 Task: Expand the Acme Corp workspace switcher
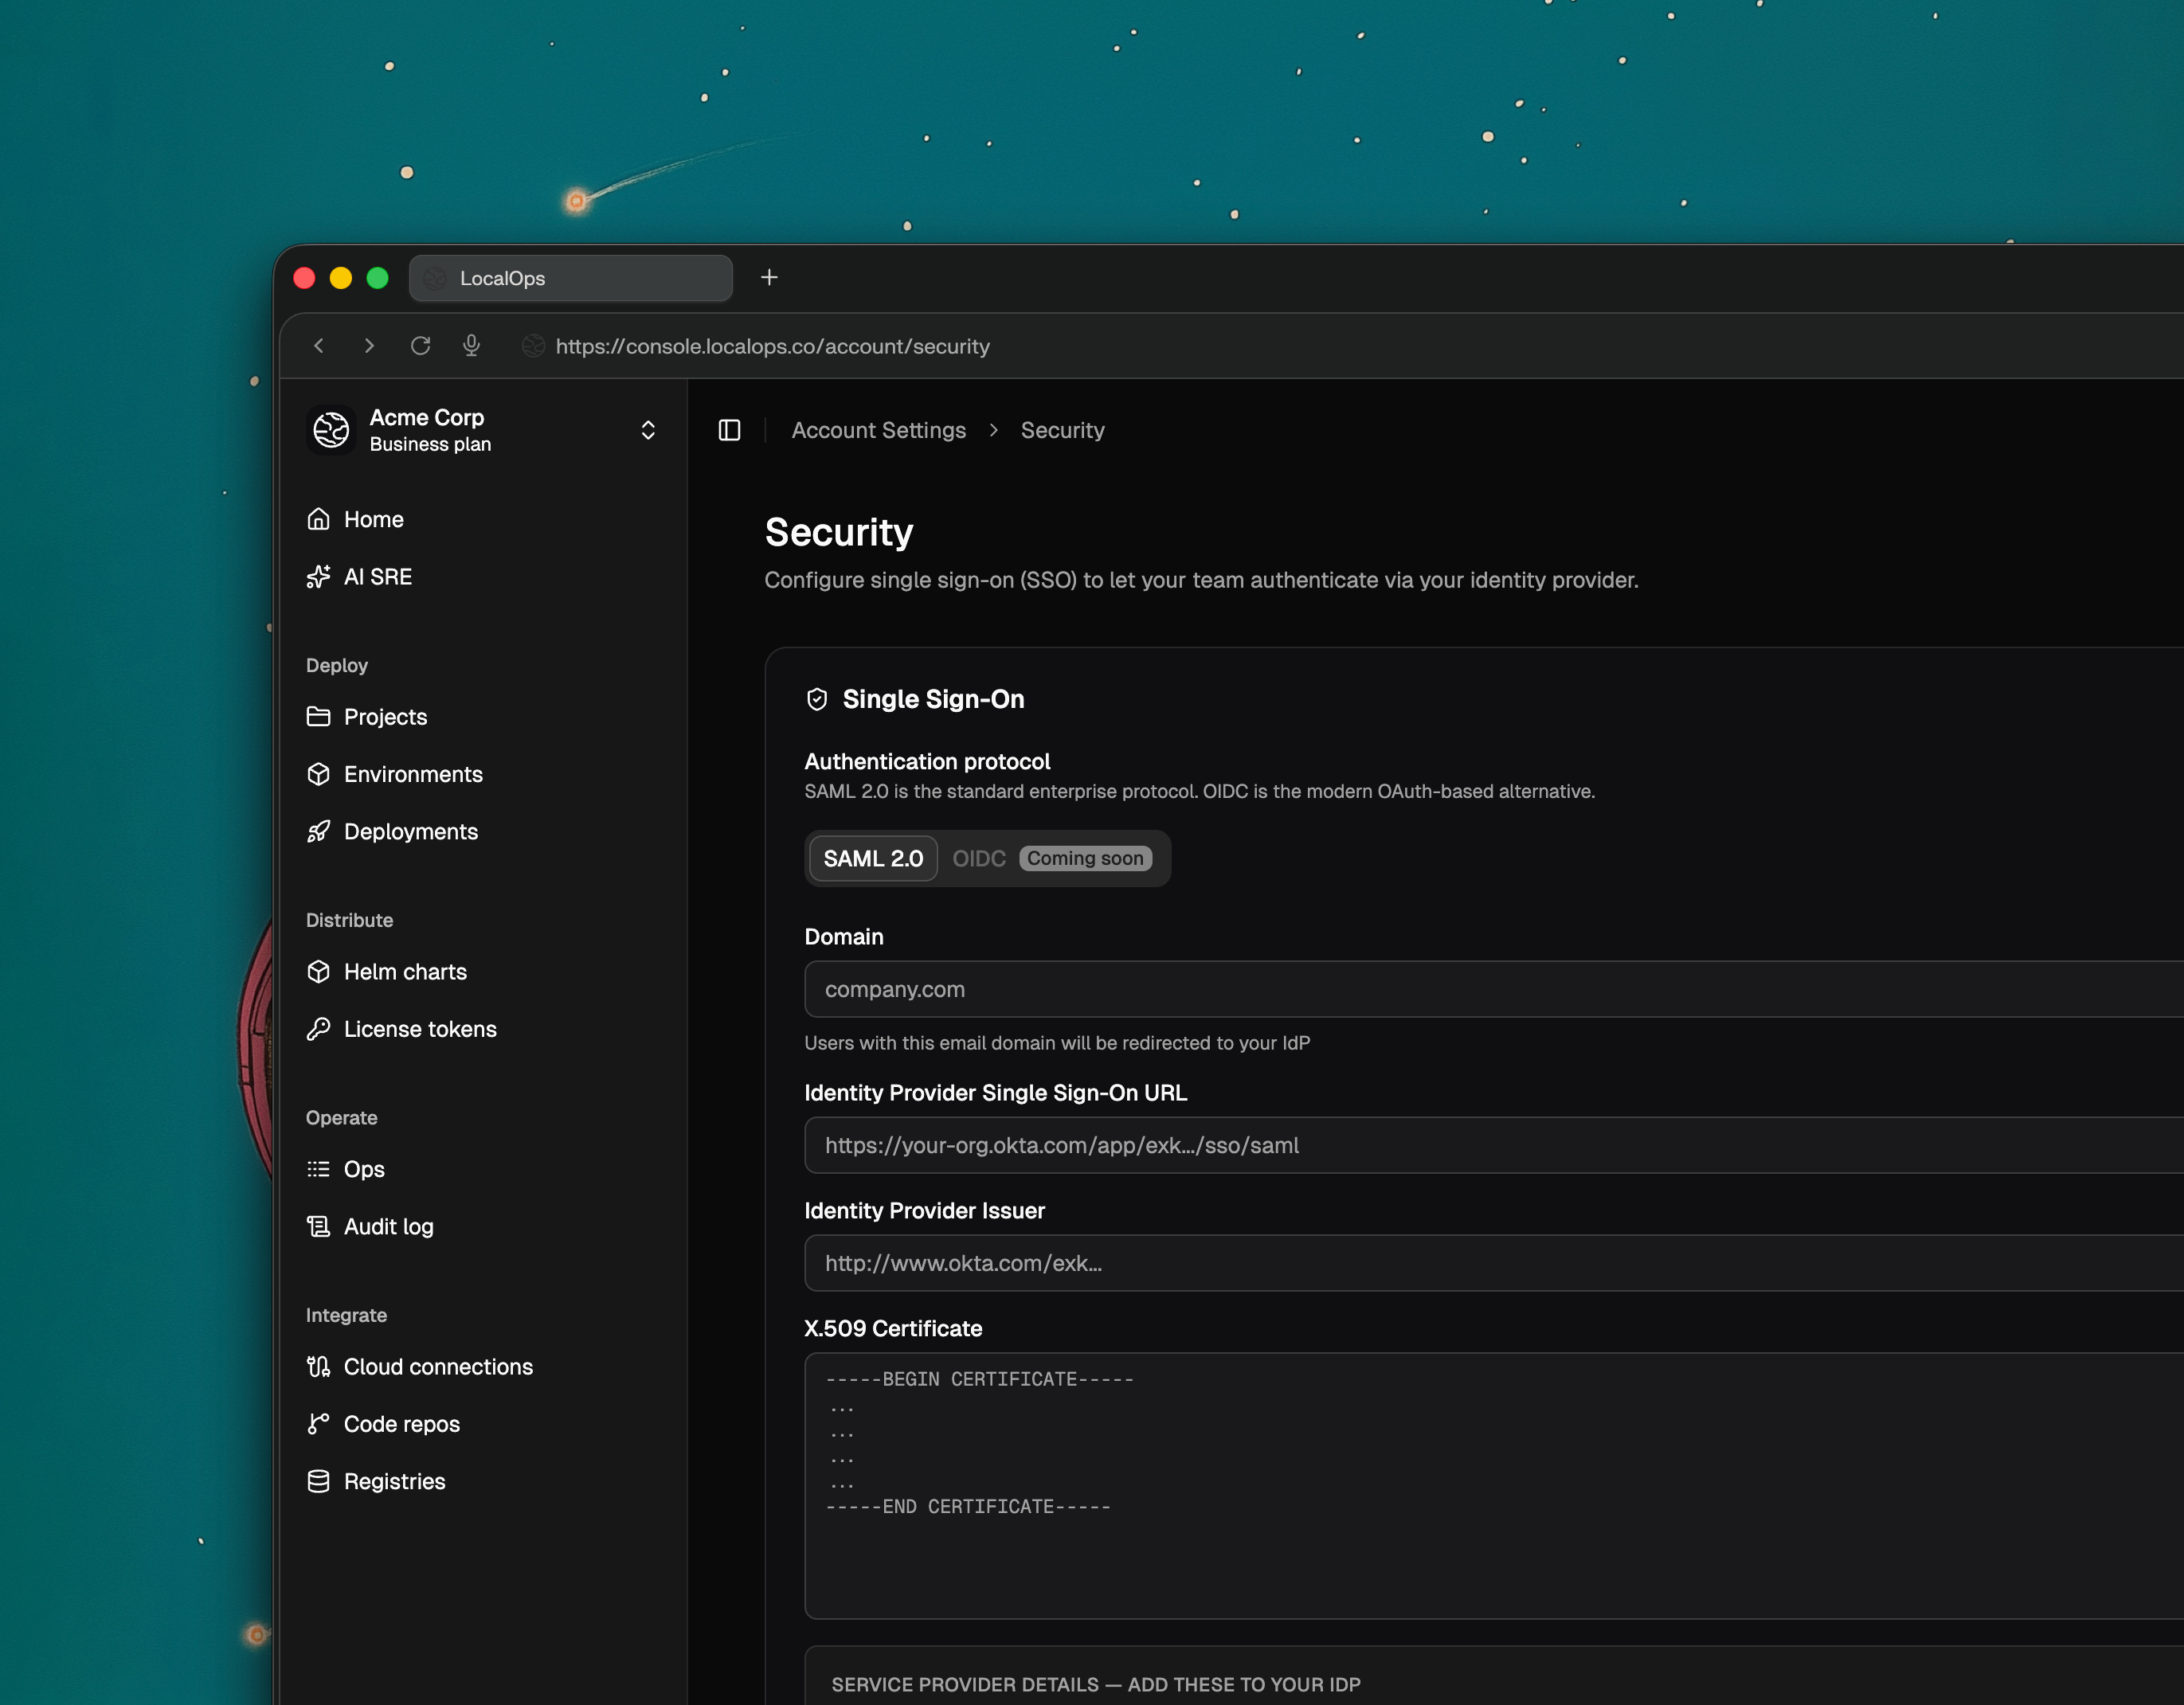point(647,430)
